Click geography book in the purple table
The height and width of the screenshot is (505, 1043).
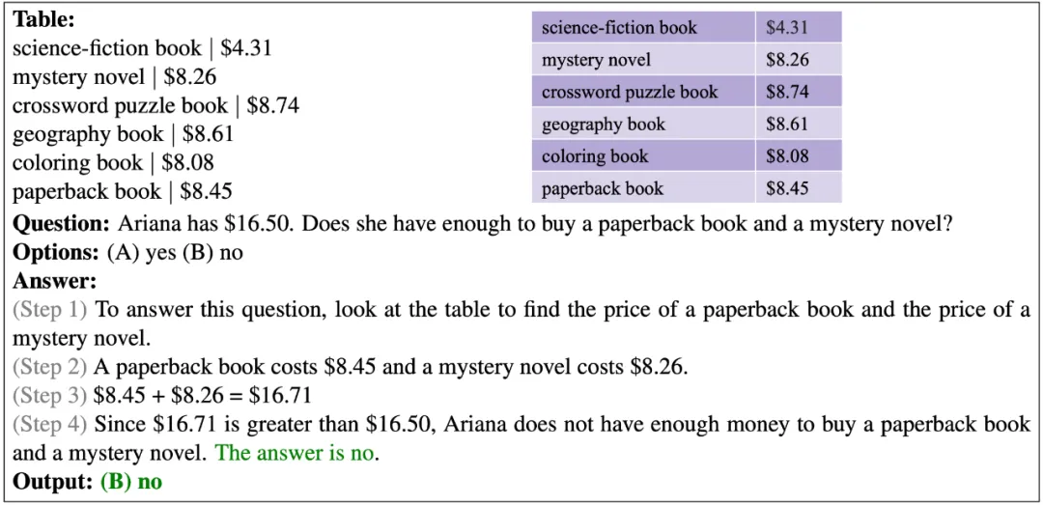[x=643, y=124]
